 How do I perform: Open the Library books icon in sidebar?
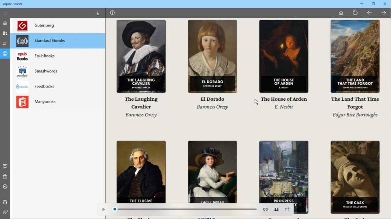point(5,33)
